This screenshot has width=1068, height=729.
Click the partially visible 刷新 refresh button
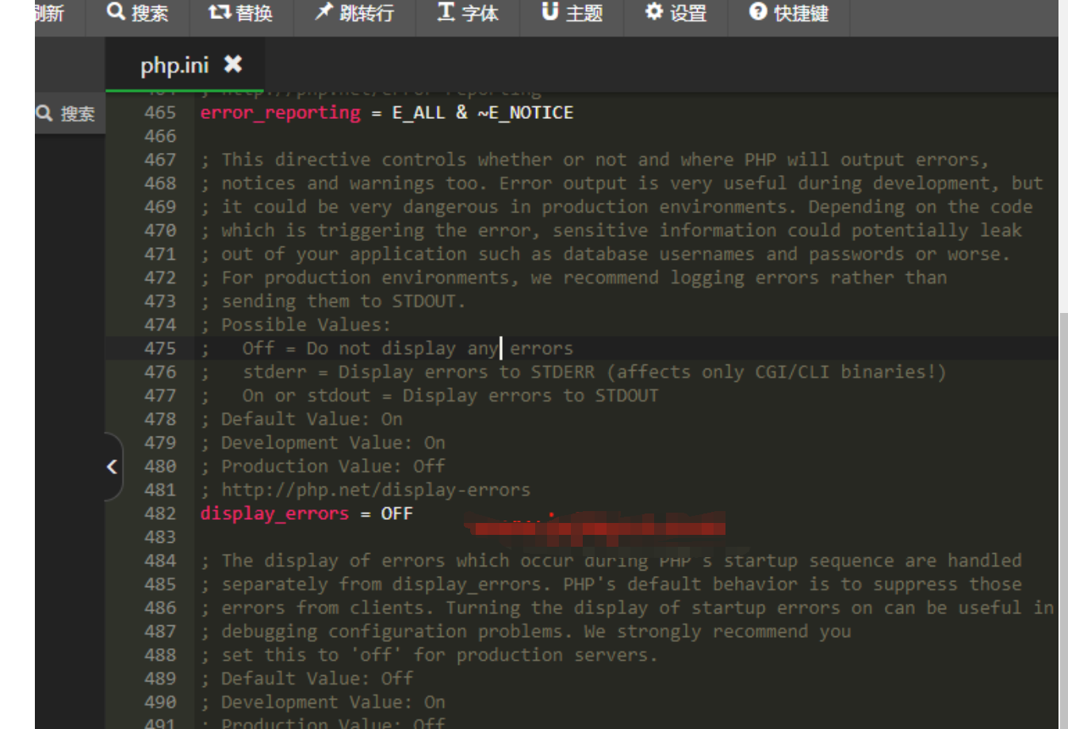point(49,13)
